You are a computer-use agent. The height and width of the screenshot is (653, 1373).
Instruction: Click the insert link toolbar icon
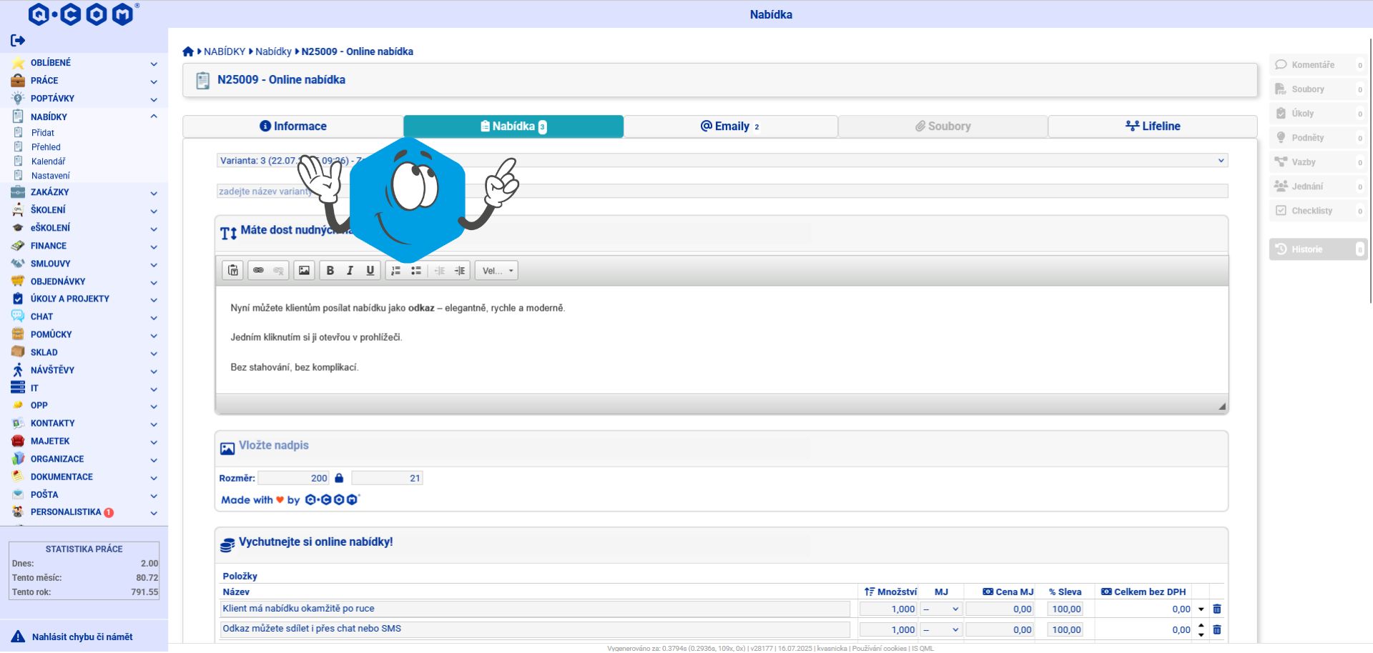258,271
